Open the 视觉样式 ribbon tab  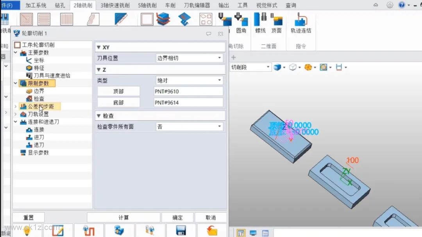[x=267, y=5]
